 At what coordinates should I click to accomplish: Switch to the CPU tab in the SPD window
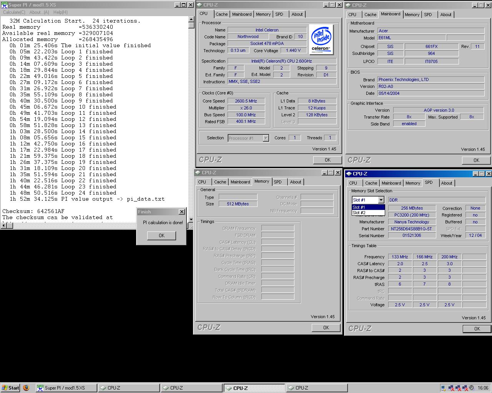click(x=353, y=183)
